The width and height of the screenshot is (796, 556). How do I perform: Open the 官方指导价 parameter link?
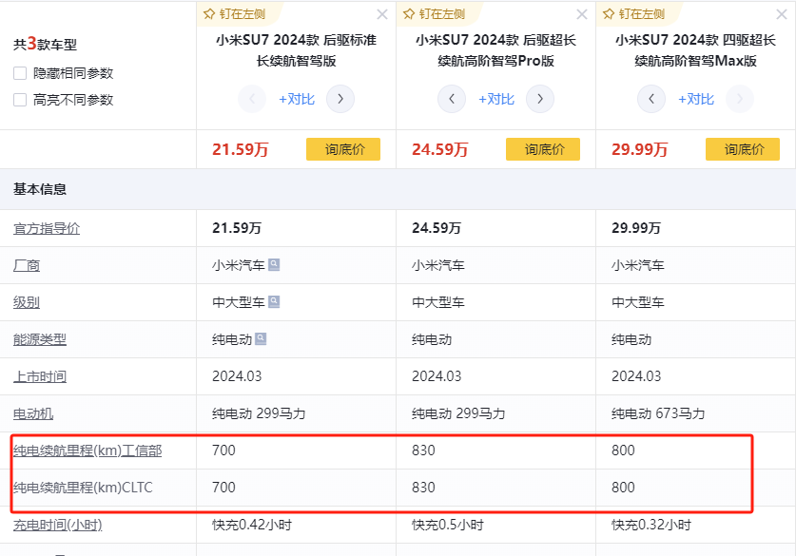point(47,228)
